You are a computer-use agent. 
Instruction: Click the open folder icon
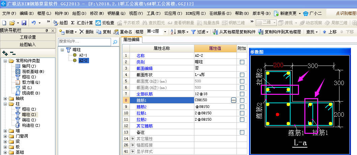[x=12, y=23]
